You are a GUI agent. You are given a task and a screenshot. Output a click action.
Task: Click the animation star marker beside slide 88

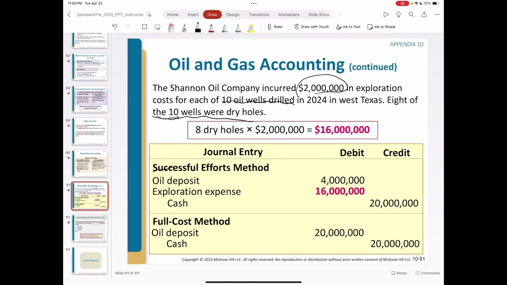[69, 93]
